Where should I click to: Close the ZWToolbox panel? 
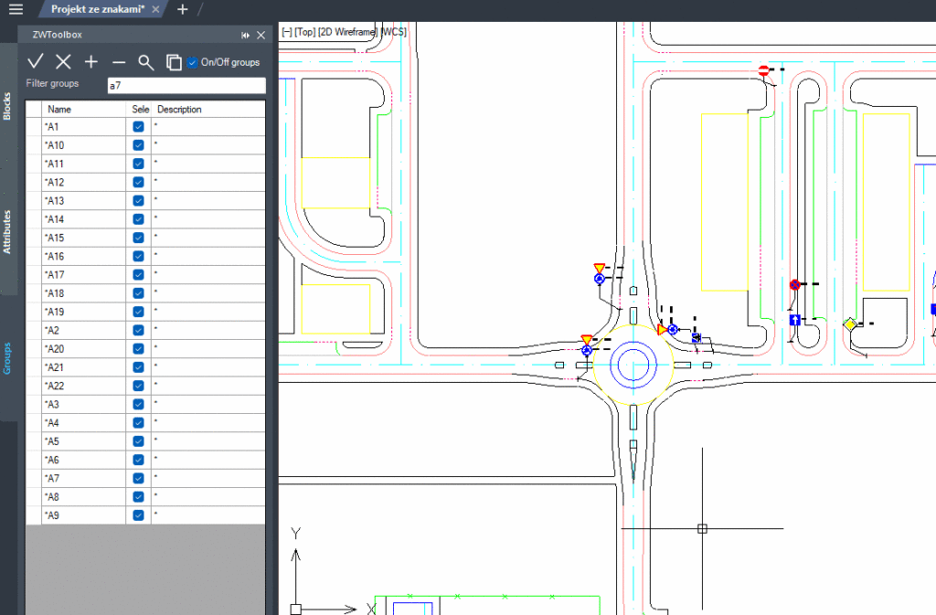[x=261, y=36]
